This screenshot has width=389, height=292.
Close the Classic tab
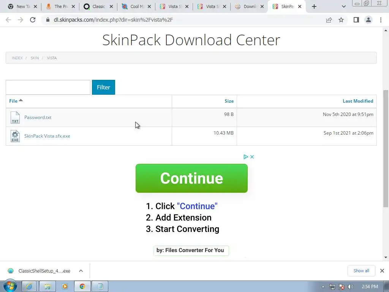(111, 6)
